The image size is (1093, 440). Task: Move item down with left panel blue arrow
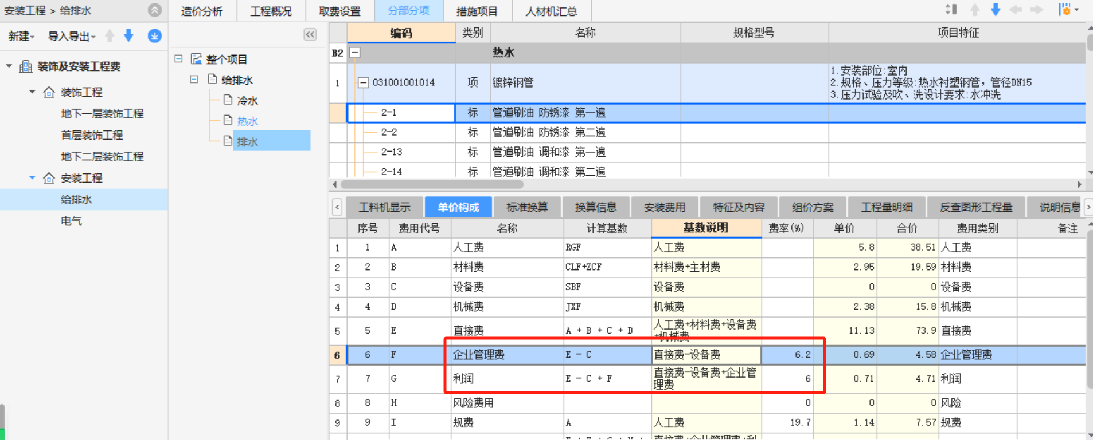pos(129,36)
